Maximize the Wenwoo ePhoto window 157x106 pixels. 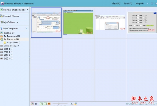coord(152,4)
